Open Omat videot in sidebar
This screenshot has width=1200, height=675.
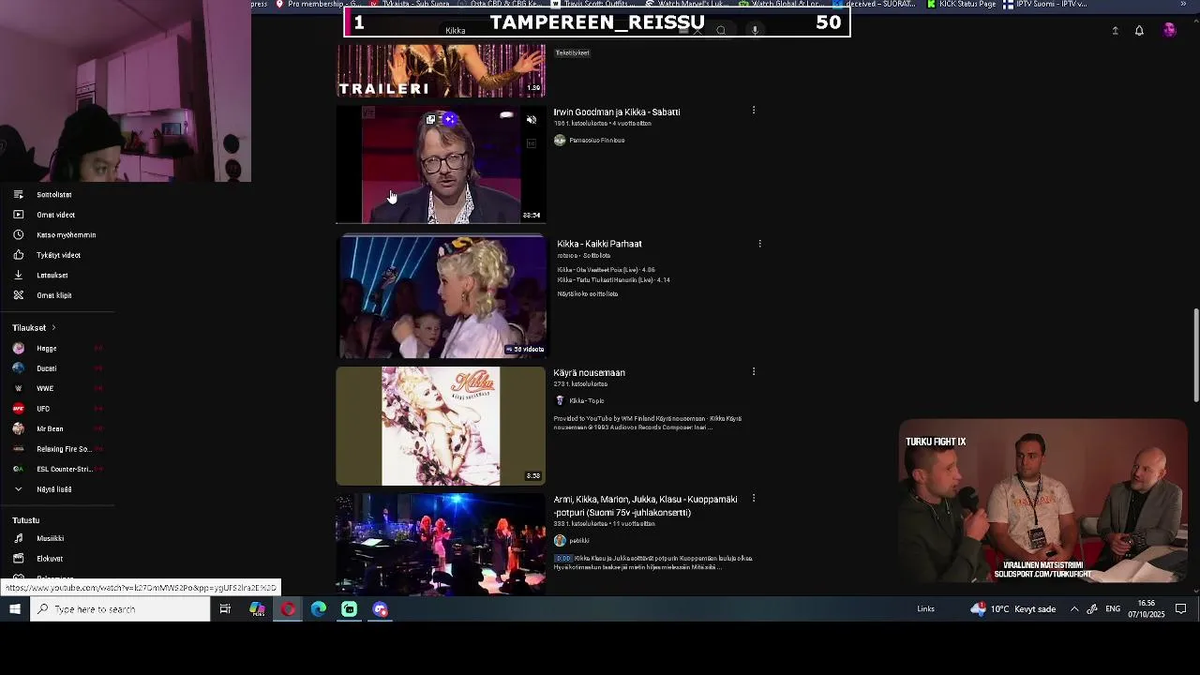[55, 215]
